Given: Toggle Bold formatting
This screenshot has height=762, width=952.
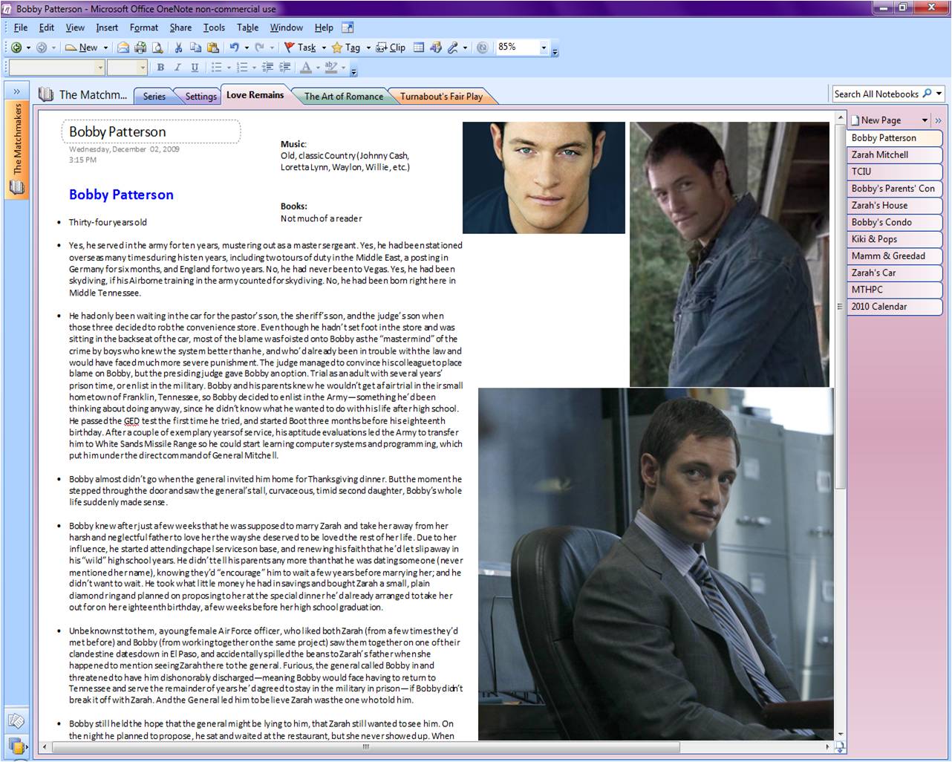Looking at the screenshot, I should 160,68.
